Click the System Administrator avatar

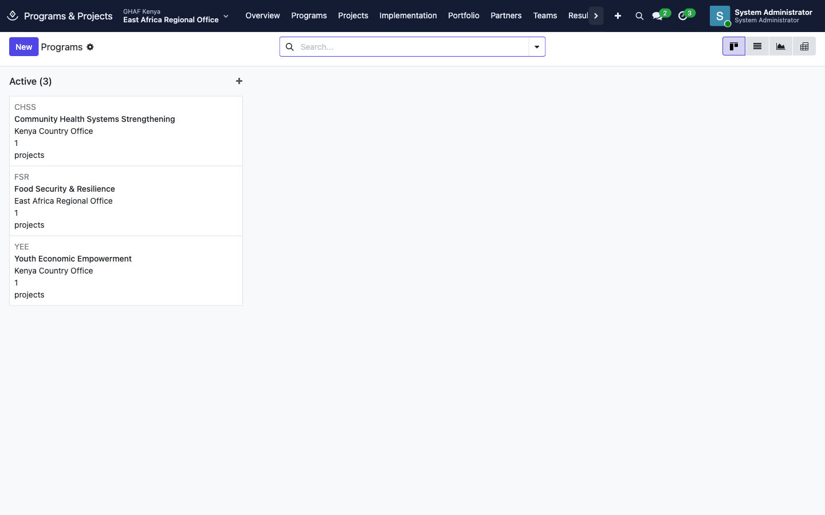click(720, 16)
